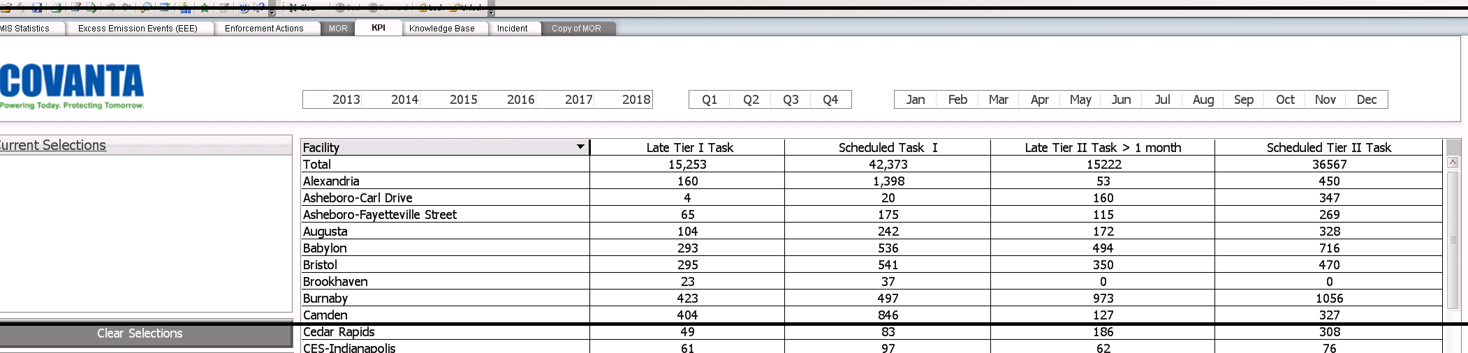This screenshot has width=1468, height=353.
Task: Click the Total row label
Action: click(317, 164)
